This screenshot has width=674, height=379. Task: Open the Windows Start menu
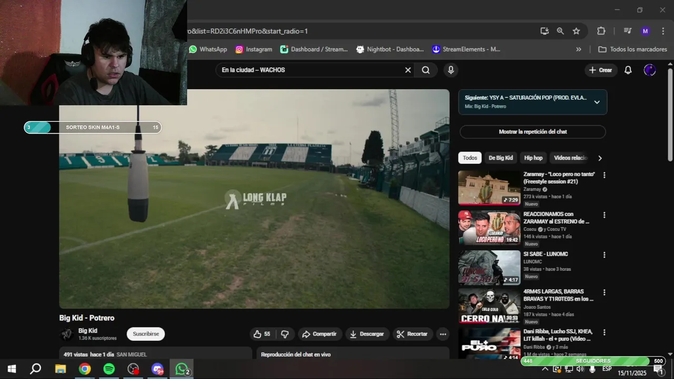12,369
